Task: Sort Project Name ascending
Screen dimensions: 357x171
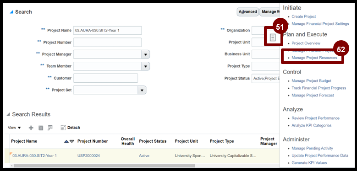Action: click(66, 141)
